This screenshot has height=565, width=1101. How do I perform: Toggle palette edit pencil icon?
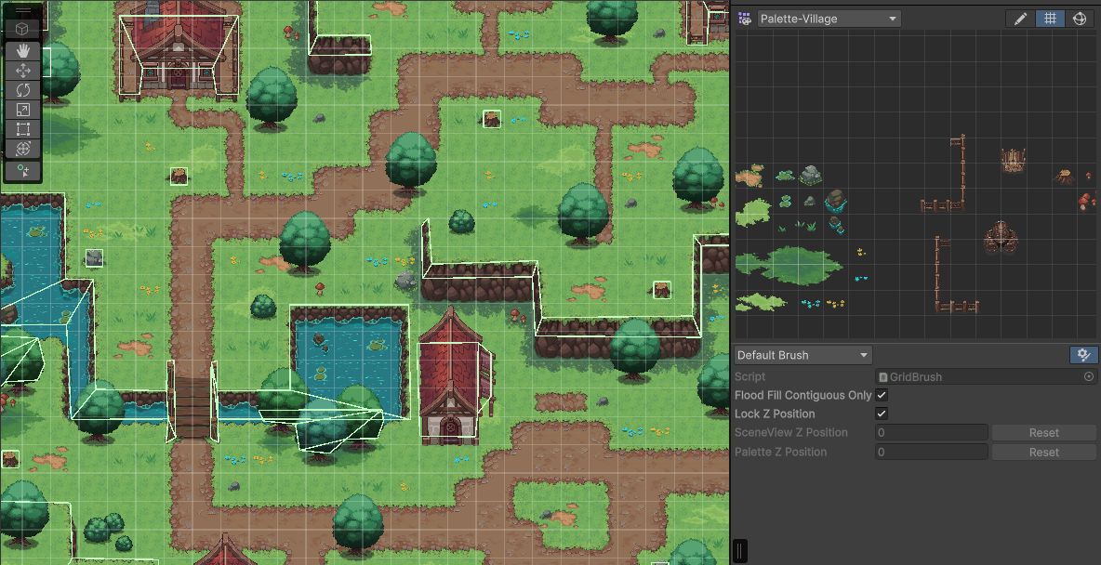(x=1020, y=19)
